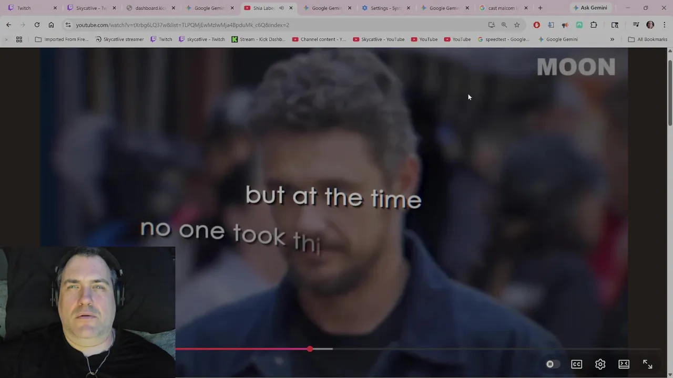
Task: Click the scrollbar up arrow
Action: coord(669,51)
